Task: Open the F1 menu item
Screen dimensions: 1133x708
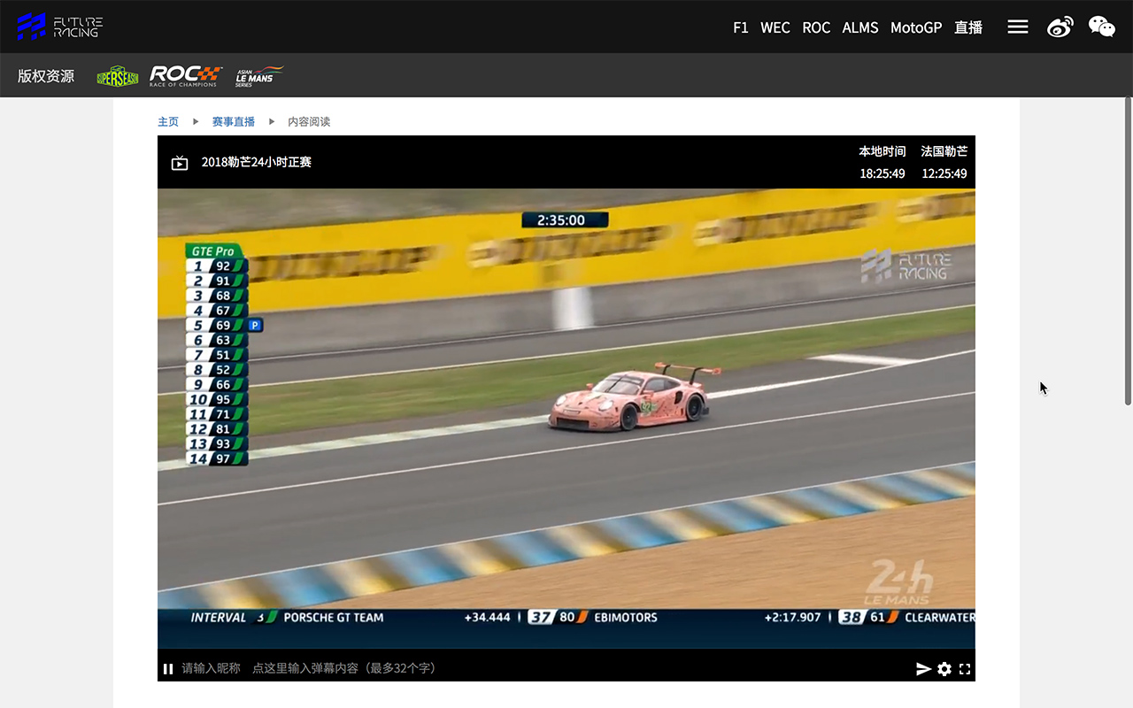Action: 741,27
